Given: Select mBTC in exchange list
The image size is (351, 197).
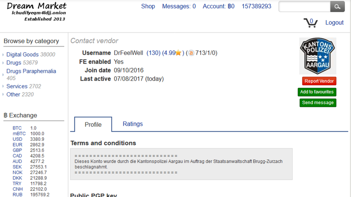Looking at the screenshot, I should click(19, 134).
